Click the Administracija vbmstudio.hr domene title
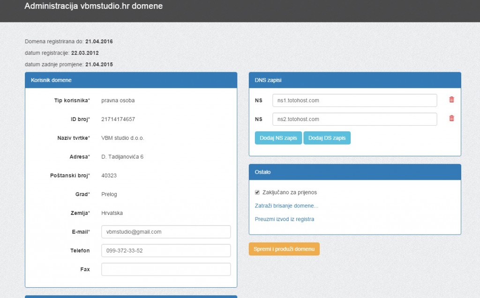480x298 pixels. (93, 6)
